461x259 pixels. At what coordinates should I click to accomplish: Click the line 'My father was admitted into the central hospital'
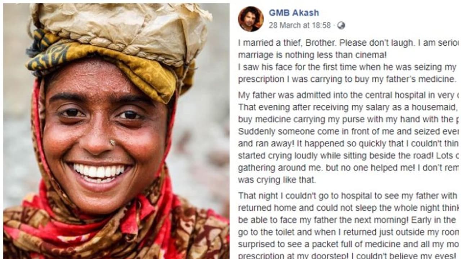tap(346, 95)
